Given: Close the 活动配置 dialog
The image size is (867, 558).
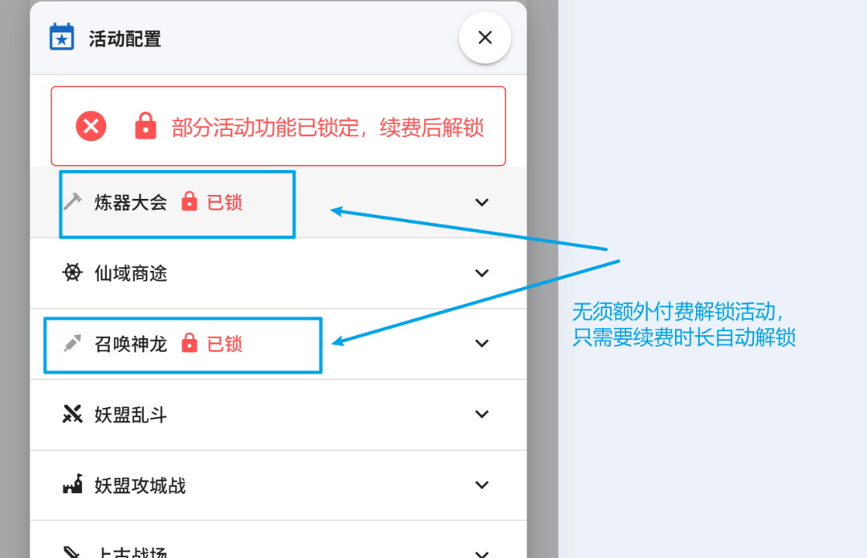Looking at the screenshot, I should [485, 38].
